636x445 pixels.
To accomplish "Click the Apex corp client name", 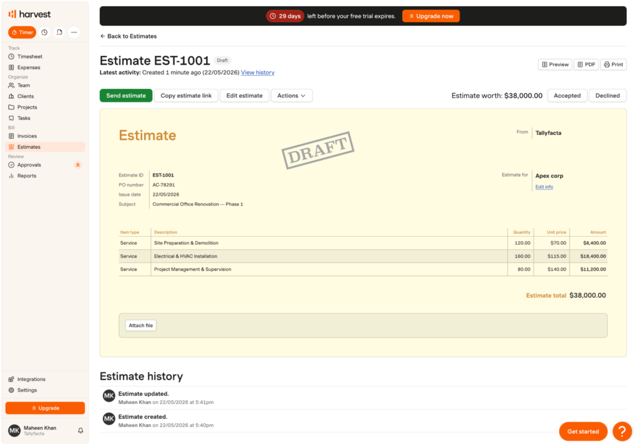I will click(x=549, y=176).
